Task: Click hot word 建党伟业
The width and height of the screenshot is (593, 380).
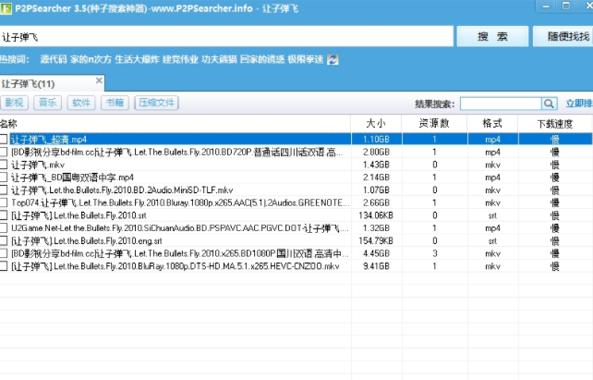Action: click(180, 59)
